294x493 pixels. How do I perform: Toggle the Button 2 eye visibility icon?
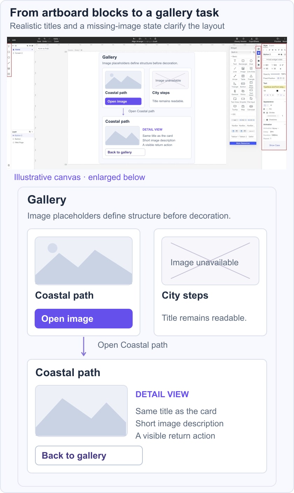(279, 54)
